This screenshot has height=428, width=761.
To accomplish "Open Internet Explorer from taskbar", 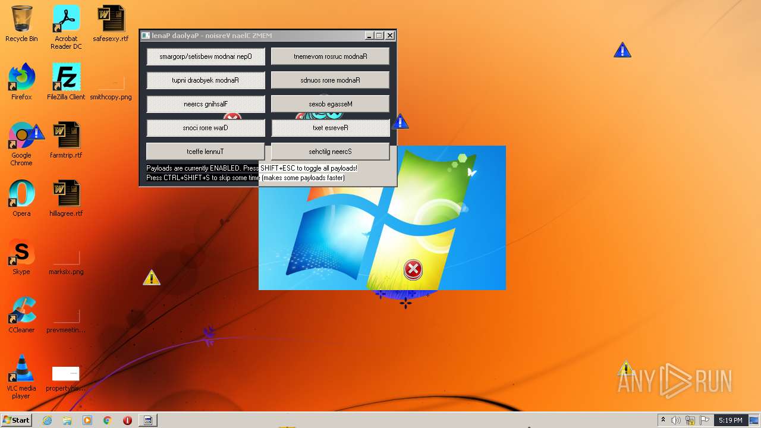I will tap(48, 420).
